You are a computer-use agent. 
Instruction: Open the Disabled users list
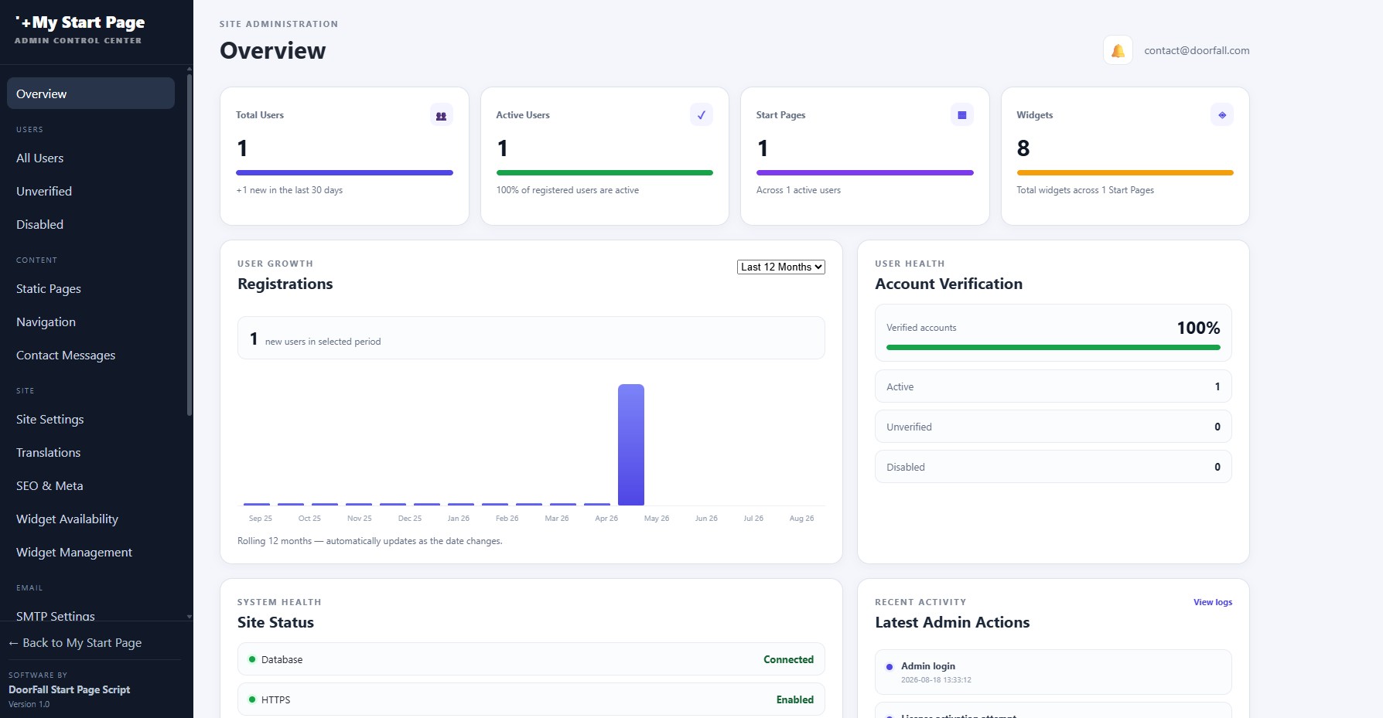tap(90, 224)
